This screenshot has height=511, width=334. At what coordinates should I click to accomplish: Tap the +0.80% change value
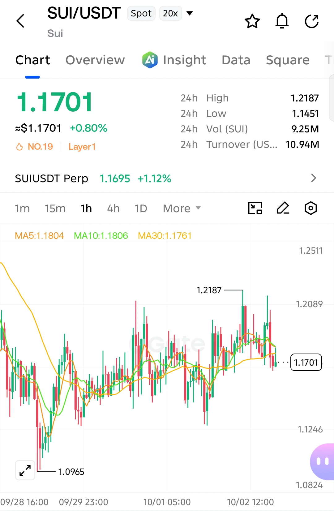89,128
